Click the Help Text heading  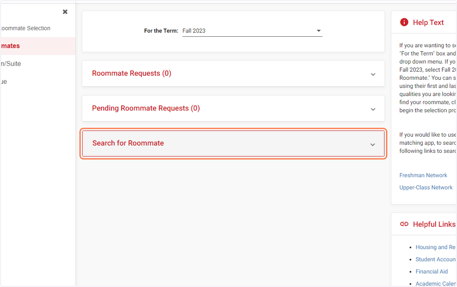pyautogui.click(x=428, y=22)
